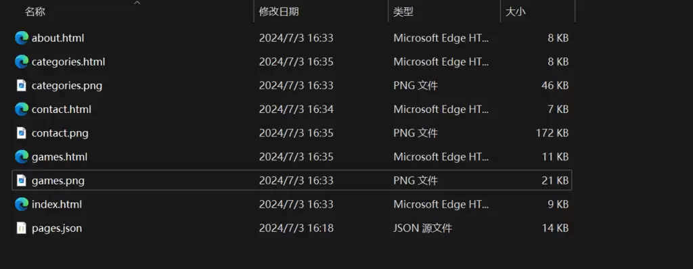Click the Edge icon next to categories.html
The height and width of the screenshot is (269, 693).
[21, 62]
